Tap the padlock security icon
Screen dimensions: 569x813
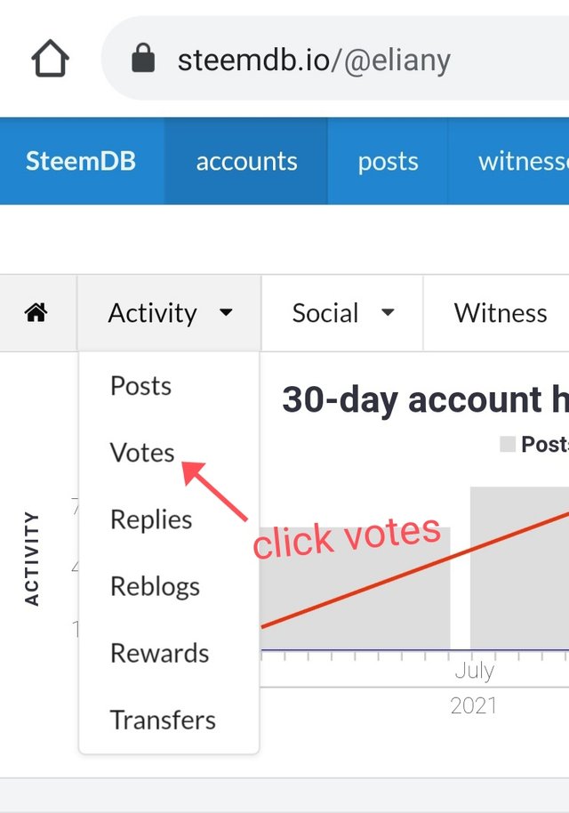[143, 58]
